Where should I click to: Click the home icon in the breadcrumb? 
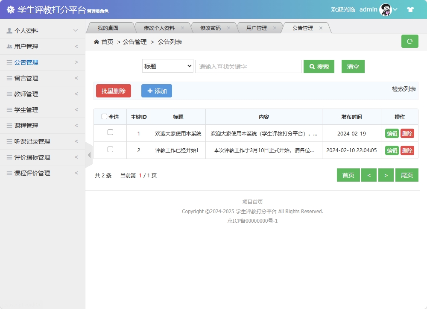(96, 42)
